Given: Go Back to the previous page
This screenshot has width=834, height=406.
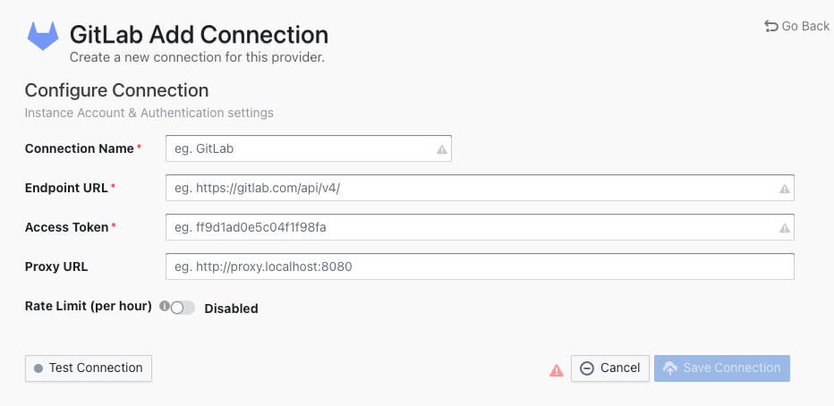Looking at the screenshot, I should [x=796, y=26].
